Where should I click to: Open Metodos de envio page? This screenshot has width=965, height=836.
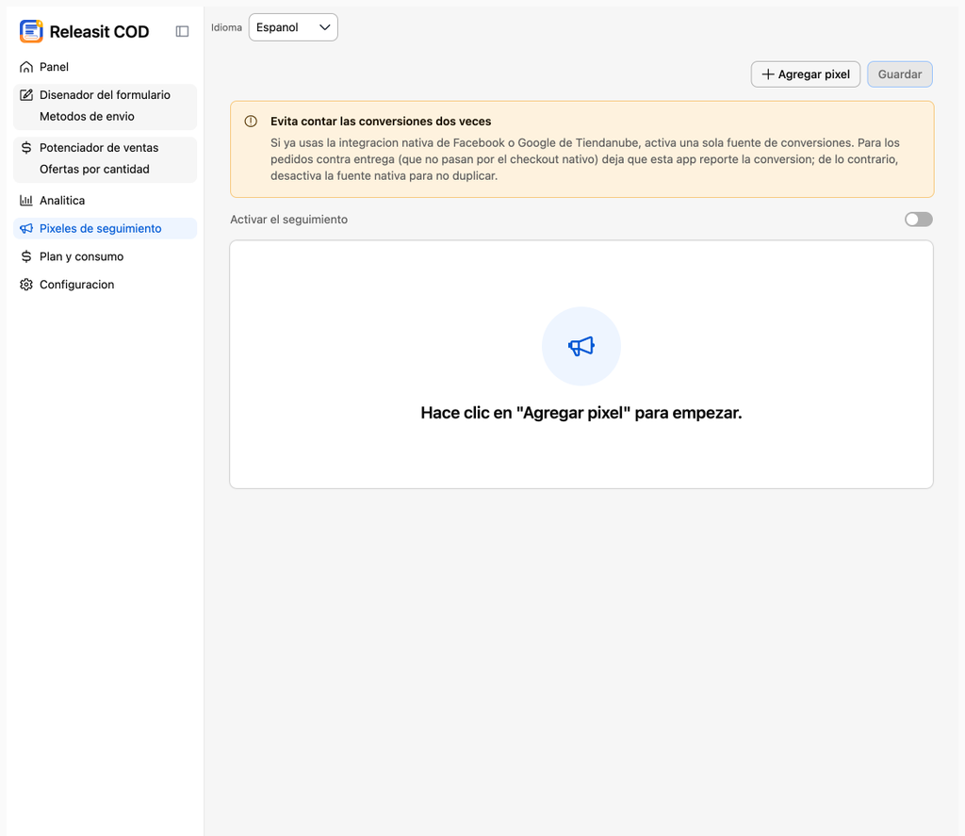click(105, 116)
